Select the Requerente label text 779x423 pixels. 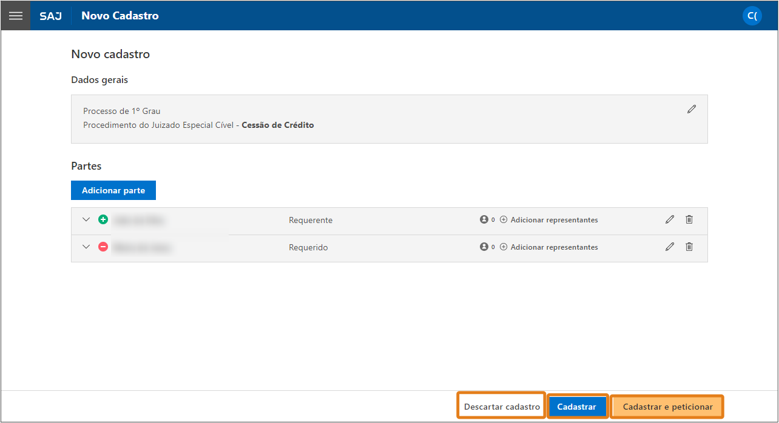tap(311, 220)
